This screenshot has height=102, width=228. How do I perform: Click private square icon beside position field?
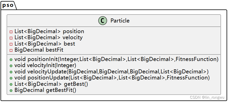[x=11, y=32]
